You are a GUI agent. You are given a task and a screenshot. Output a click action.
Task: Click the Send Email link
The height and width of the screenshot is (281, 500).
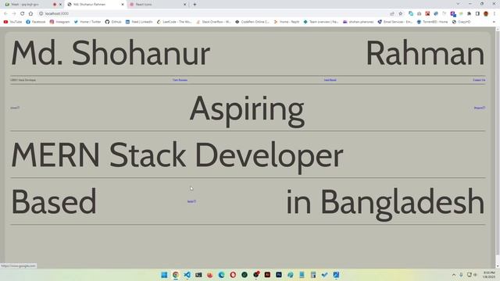[x=330, y=80]
